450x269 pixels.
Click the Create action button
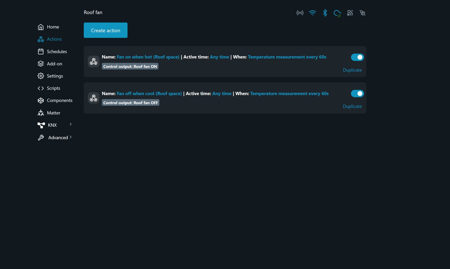pyautogui.click(x=105, y=30)
